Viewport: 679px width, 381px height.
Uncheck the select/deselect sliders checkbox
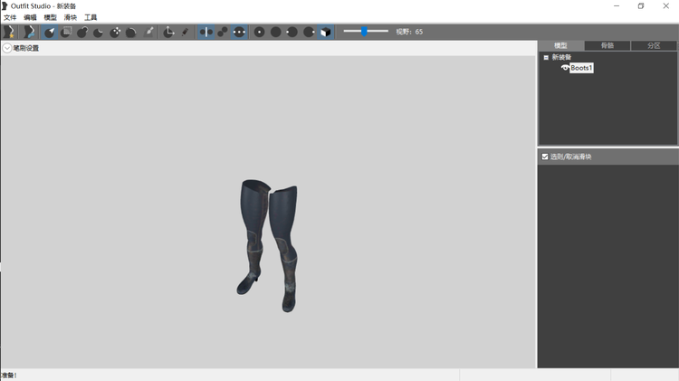click(545, 157)
